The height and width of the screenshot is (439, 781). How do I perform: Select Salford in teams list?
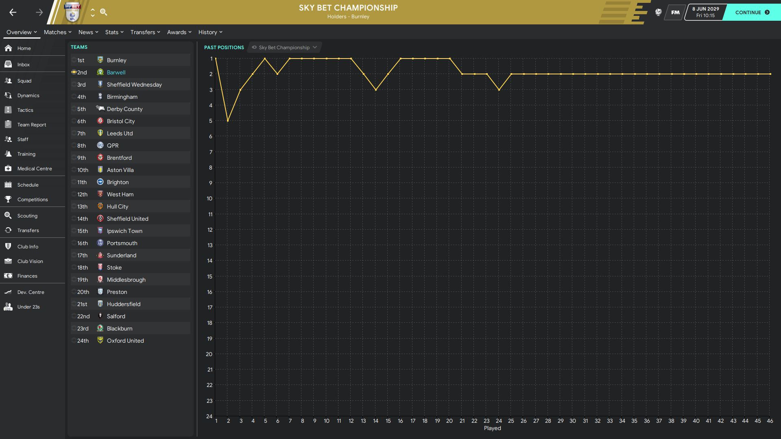pos(131,316)
